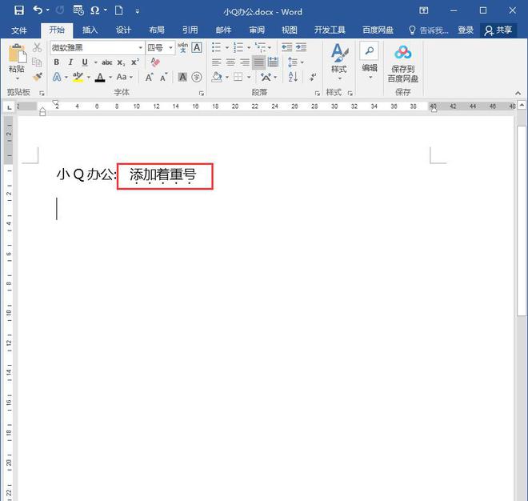Toggle justify alignment

pos(259,62)
